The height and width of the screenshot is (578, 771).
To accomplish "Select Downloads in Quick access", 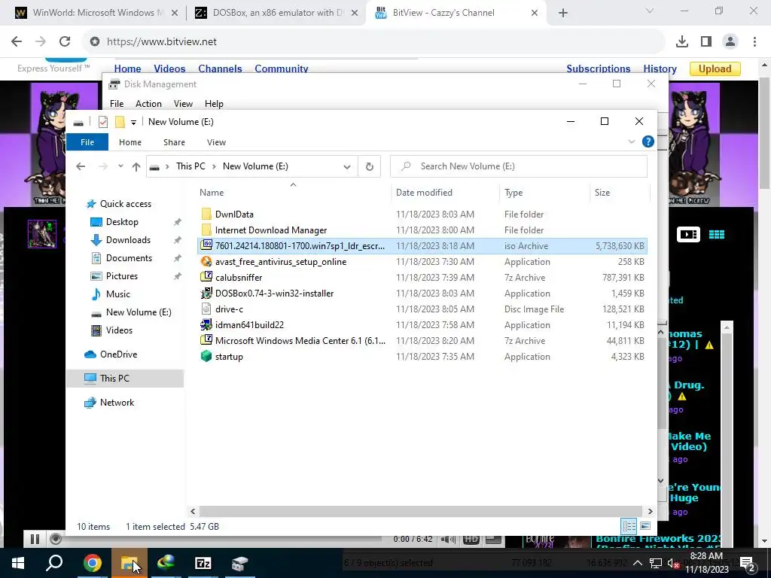I will pyautogui.click(x=128, y=240).
